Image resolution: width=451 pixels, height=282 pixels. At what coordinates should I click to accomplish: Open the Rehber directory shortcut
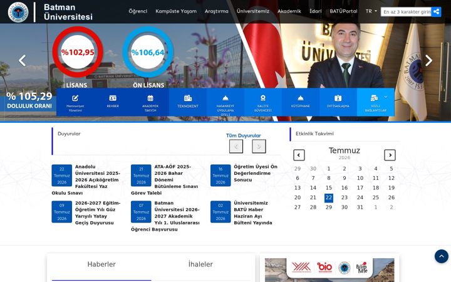point(113,102)
